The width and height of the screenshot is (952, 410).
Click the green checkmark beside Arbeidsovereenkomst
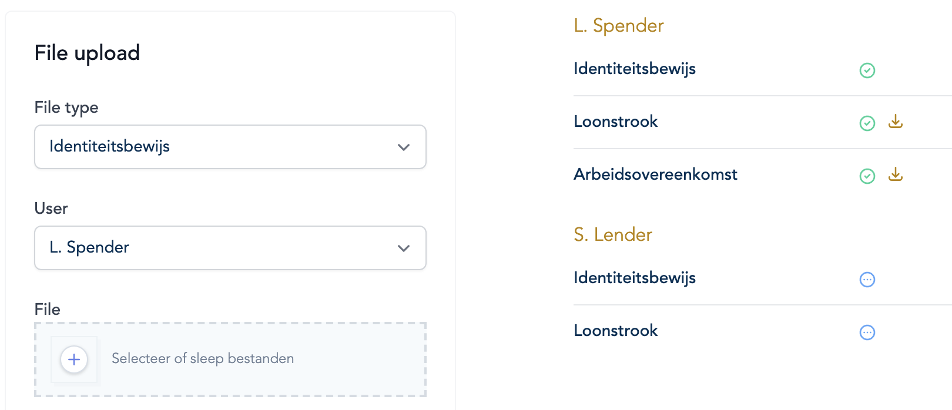click(867, 176)
